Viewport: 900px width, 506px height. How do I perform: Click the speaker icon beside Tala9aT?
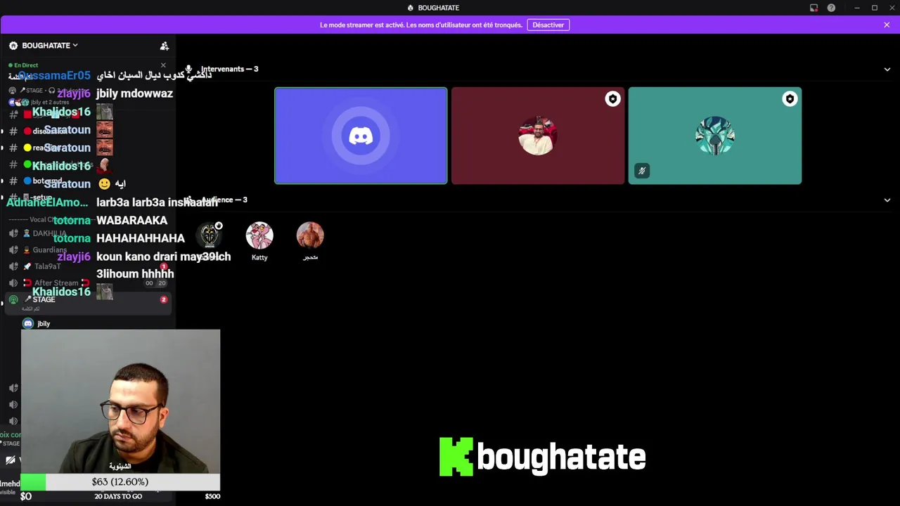point(13,266)
